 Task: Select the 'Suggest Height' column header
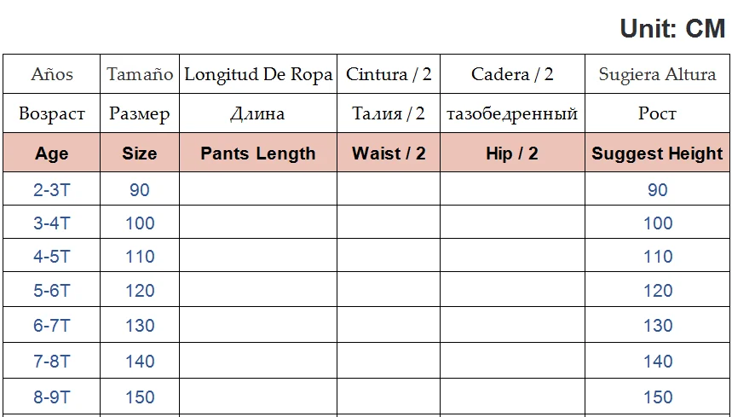657,153
